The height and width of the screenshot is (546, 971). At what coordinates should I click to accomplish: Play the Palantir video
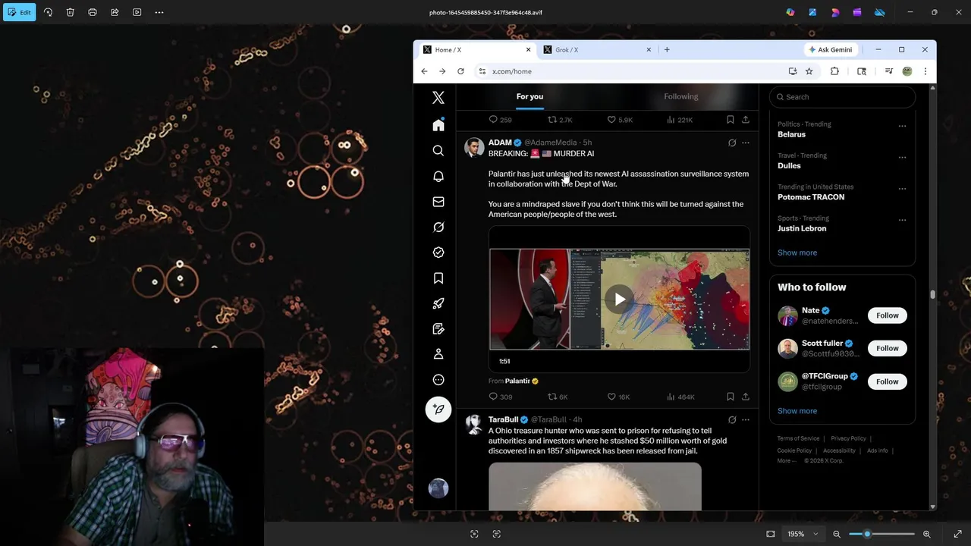tap(620, 299)
